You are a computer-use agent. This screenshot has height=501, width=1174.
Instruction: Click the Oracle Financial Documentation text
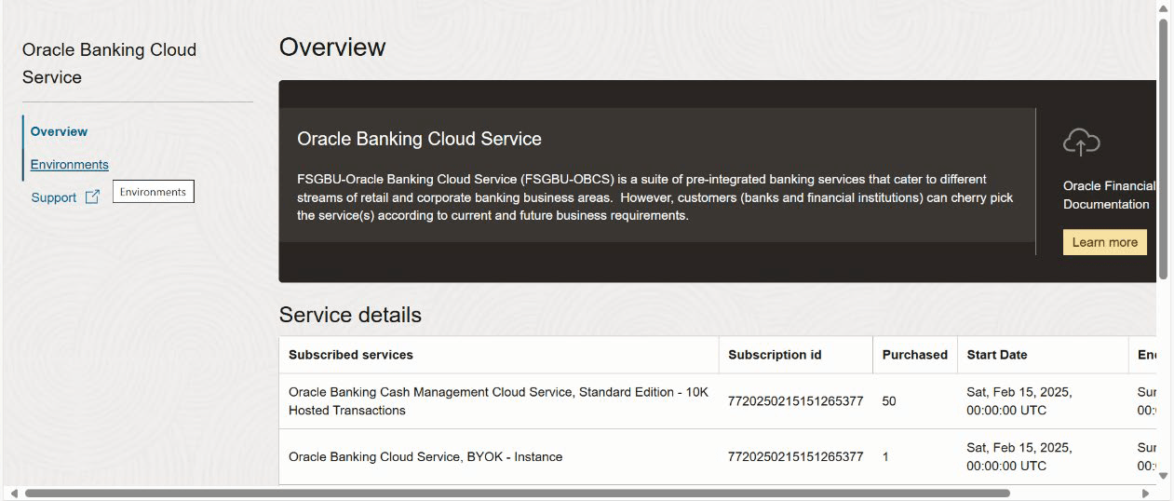[x=1109, y=195]
